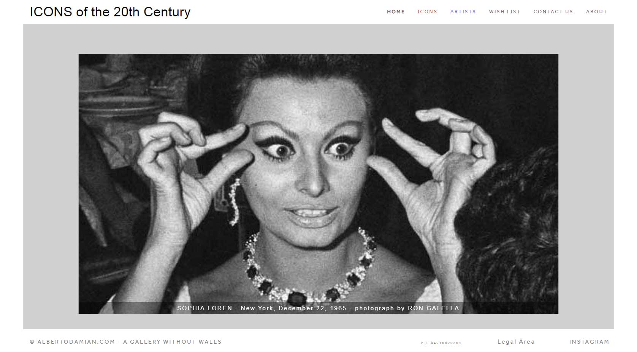Screen dimensions: 637x352
Task: Visit the INSTAGRAM footer link
Action: click(x=589, y=342)
